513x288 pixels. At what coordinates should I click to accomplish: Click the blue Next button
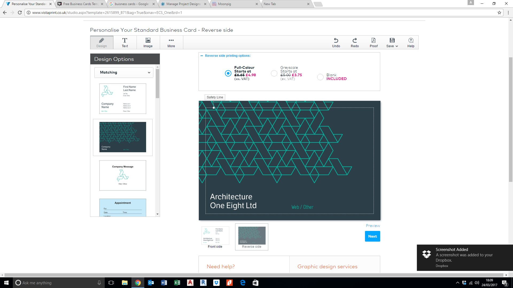click(x=372, y=236)
